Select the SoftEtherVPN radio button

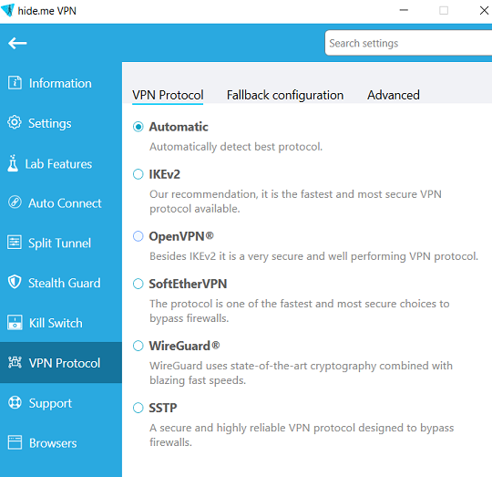click(138, 284)
